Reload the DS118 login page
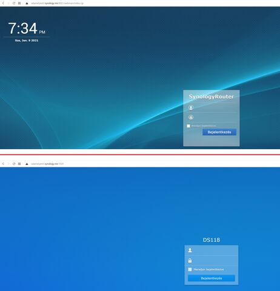 (14, 164)
